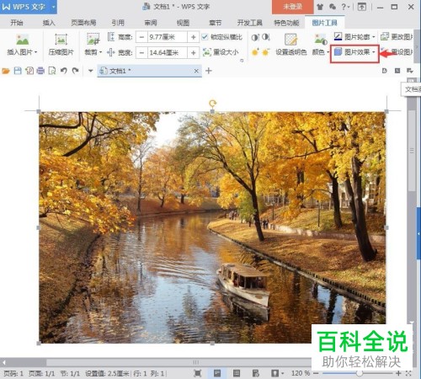Select page layout view in status bar
Image resolution: width=421 pixels, height=379 pixels.
[217, 373]
